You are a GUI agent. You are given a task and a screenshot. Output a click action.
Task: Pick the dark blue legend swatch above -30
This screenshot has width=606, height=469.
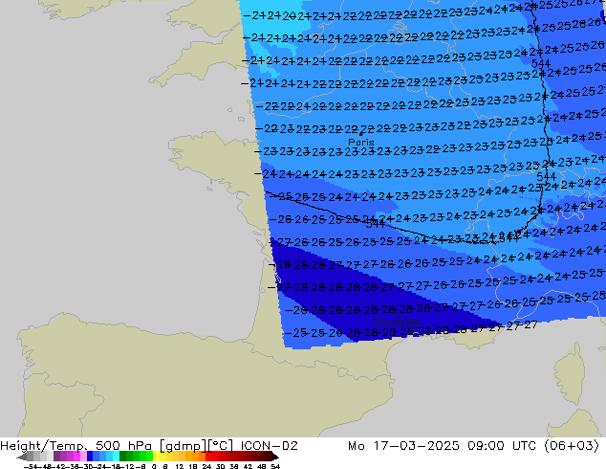(90, 456)
